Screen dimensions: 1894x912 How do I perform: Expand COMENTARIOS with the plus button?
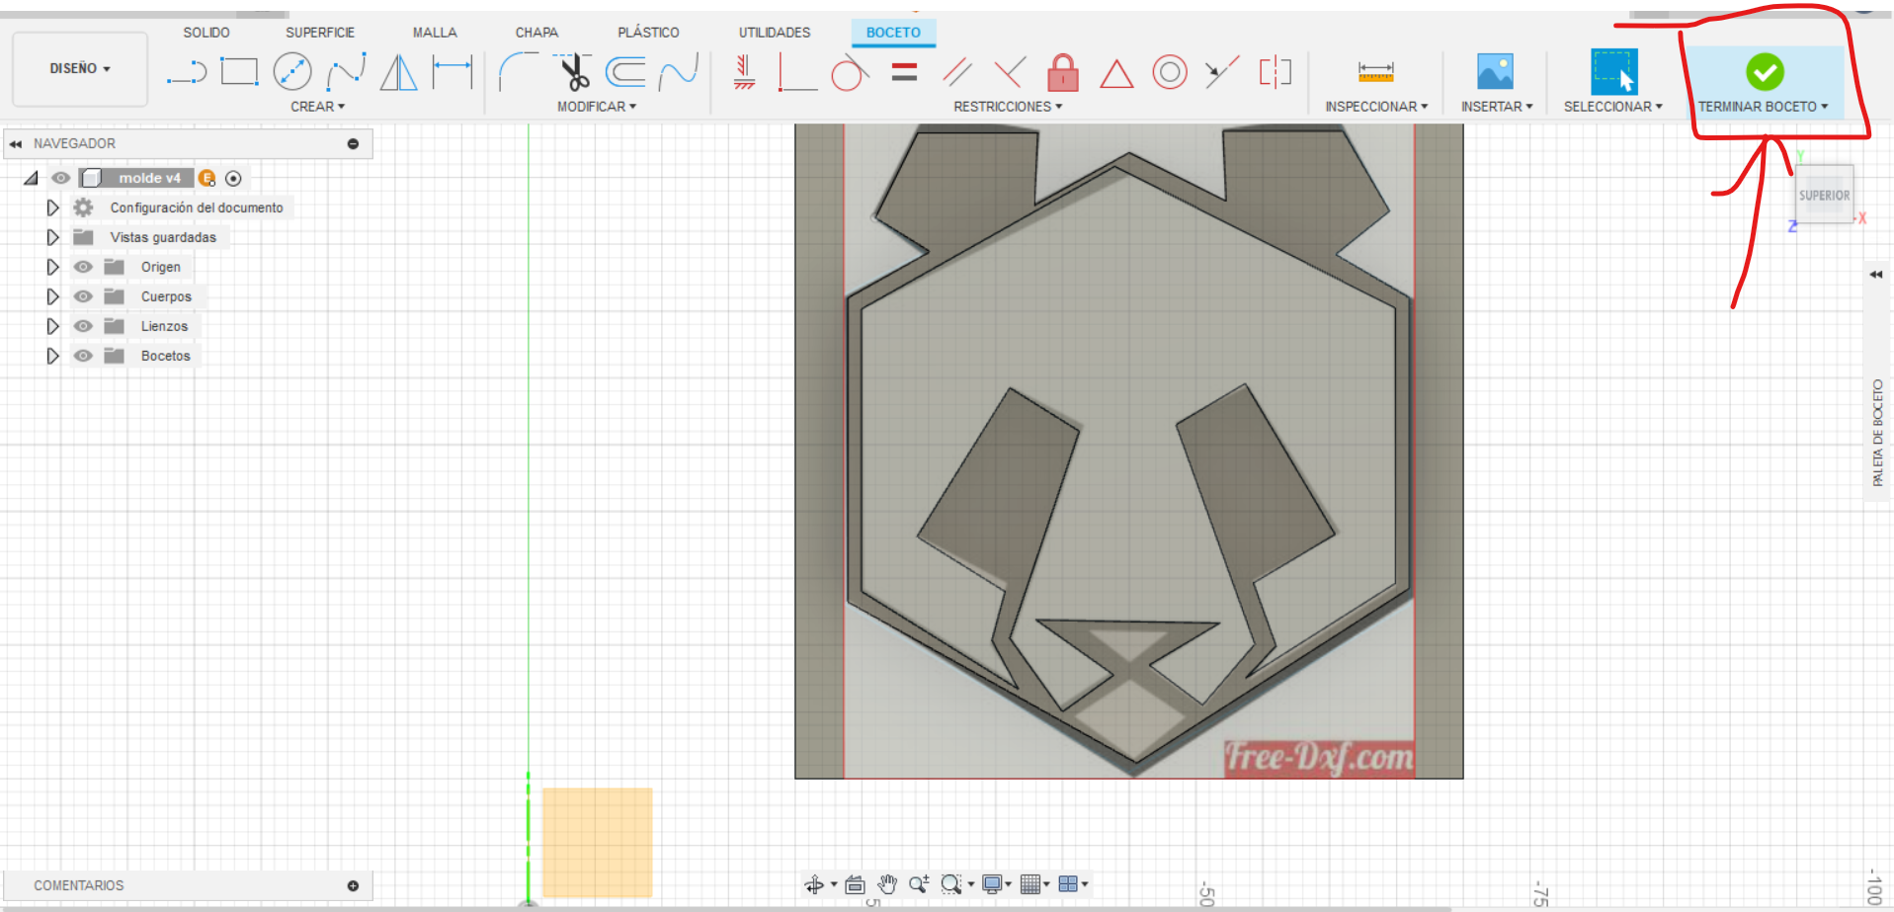coord(353,886)
